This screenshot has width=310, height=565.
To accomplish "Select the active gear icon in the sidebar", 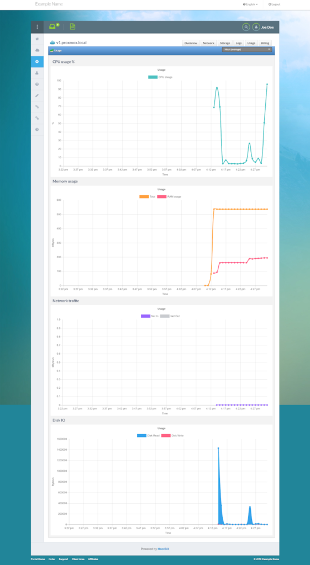I will [37, 62].
